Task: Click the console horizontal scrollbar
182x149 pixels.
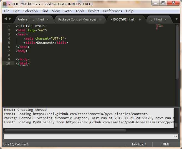Action: click(65, 130)
